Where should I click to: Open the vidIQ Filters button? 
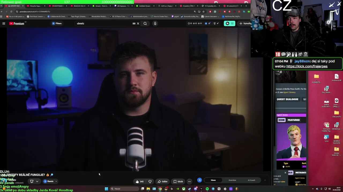tap(57, 23)
